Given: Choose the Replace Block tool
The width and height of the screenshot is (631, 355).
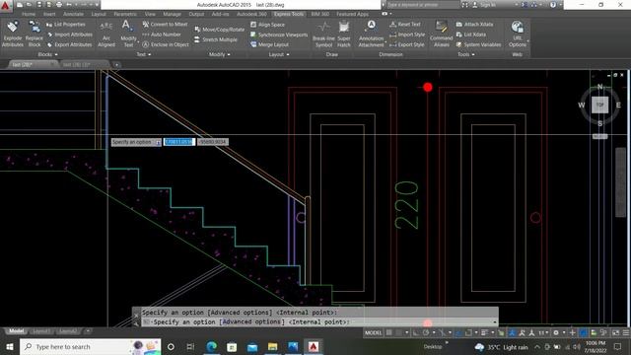Looking at the screenshot, I should point(35,35).
